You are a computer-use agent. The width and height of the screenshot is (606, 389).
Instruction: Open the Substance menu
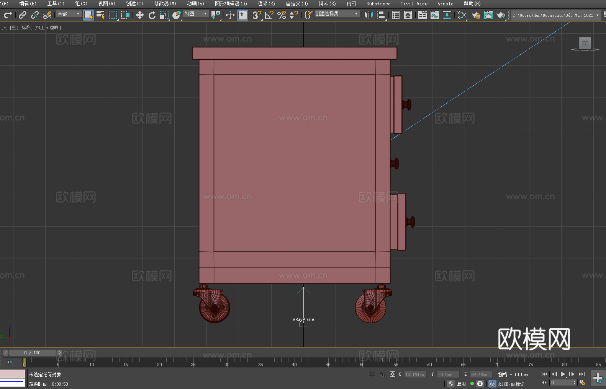378,3
